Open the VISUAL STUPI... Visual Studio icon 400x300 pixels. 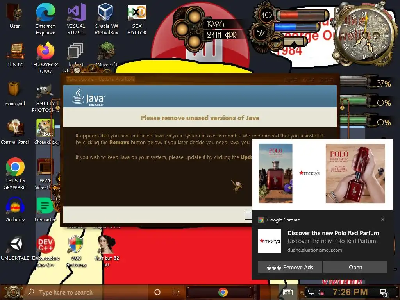(x=76, y=19)
